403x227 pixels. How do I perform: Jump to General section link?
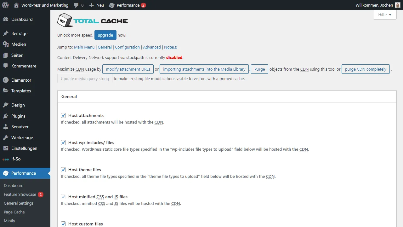105,47
